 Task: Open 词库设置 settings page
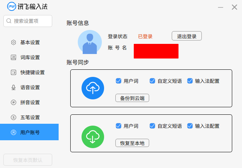point(29,57)
